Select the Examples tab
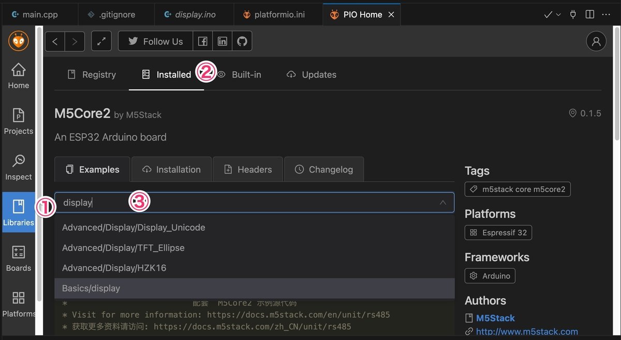Viewport: 621px width, 340px height. 93,169
